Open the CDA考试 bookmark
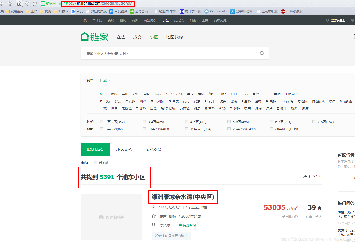 point(292,11)
